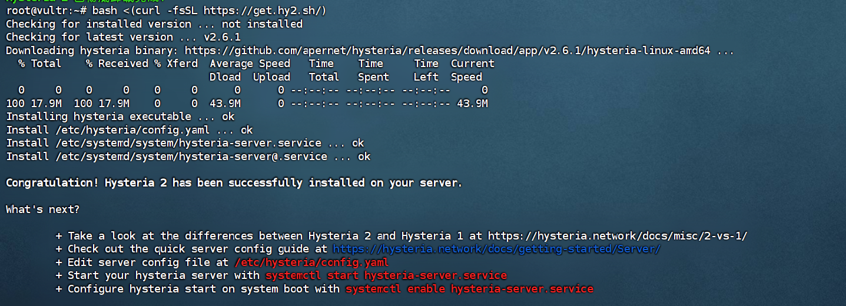Click the "Upload" column sub-header
Screen dimensions: 846x306
(272, 77)
